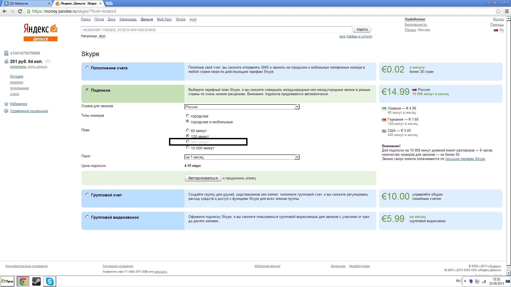Click the browser address bar
511x287 pixels.
(x=261, y=11)
